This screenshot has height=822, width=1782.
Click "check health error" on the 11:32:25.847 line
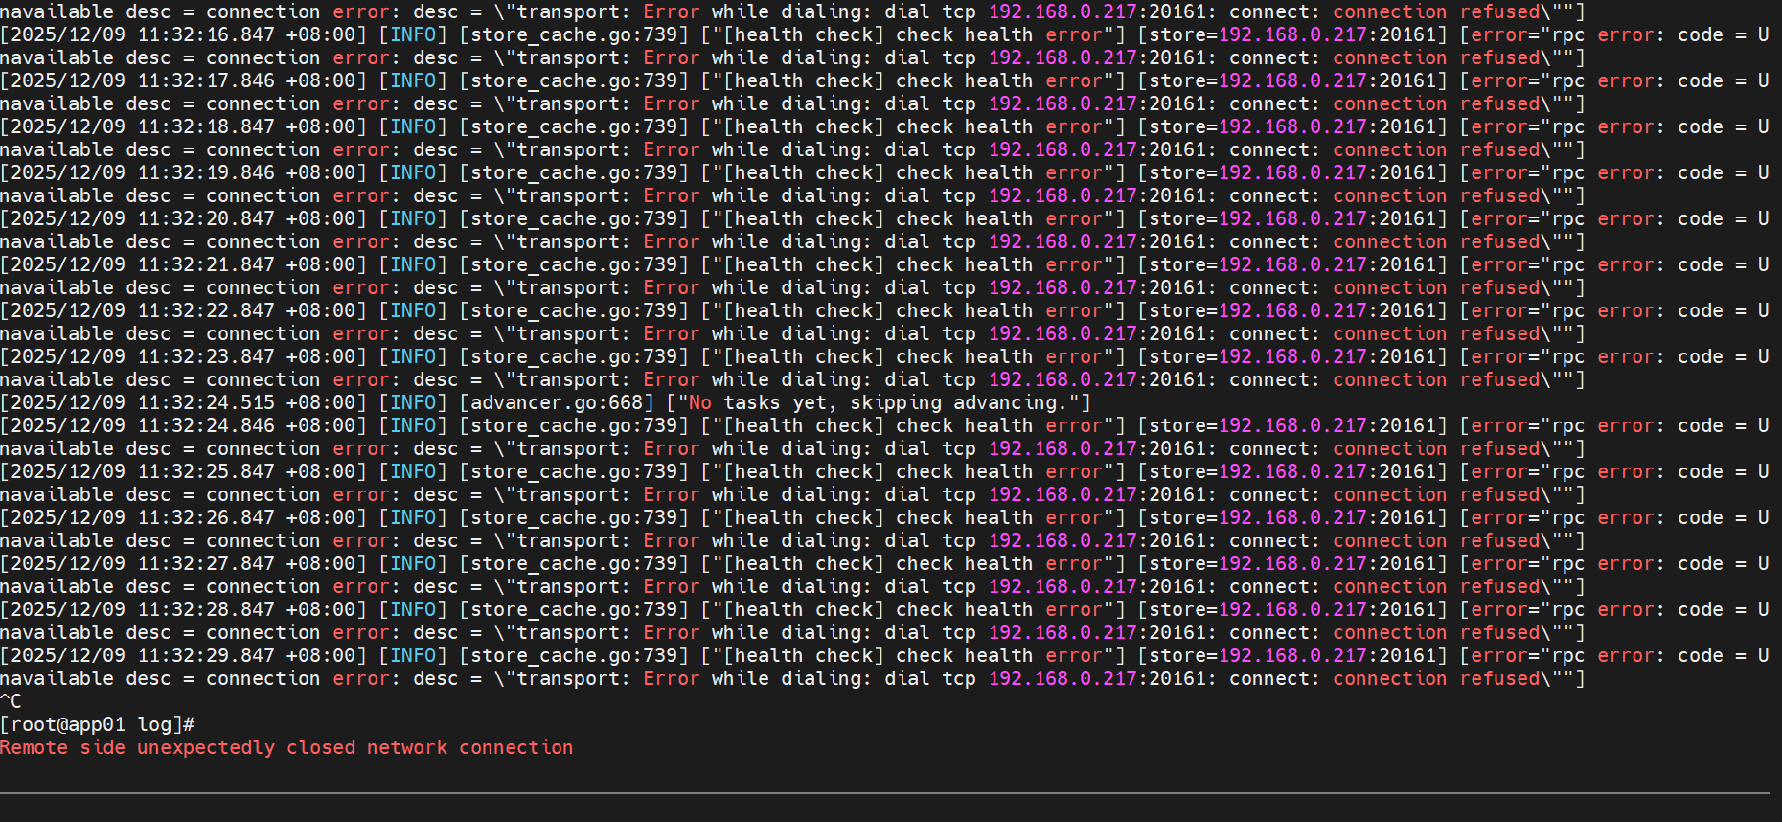point(999,472)
